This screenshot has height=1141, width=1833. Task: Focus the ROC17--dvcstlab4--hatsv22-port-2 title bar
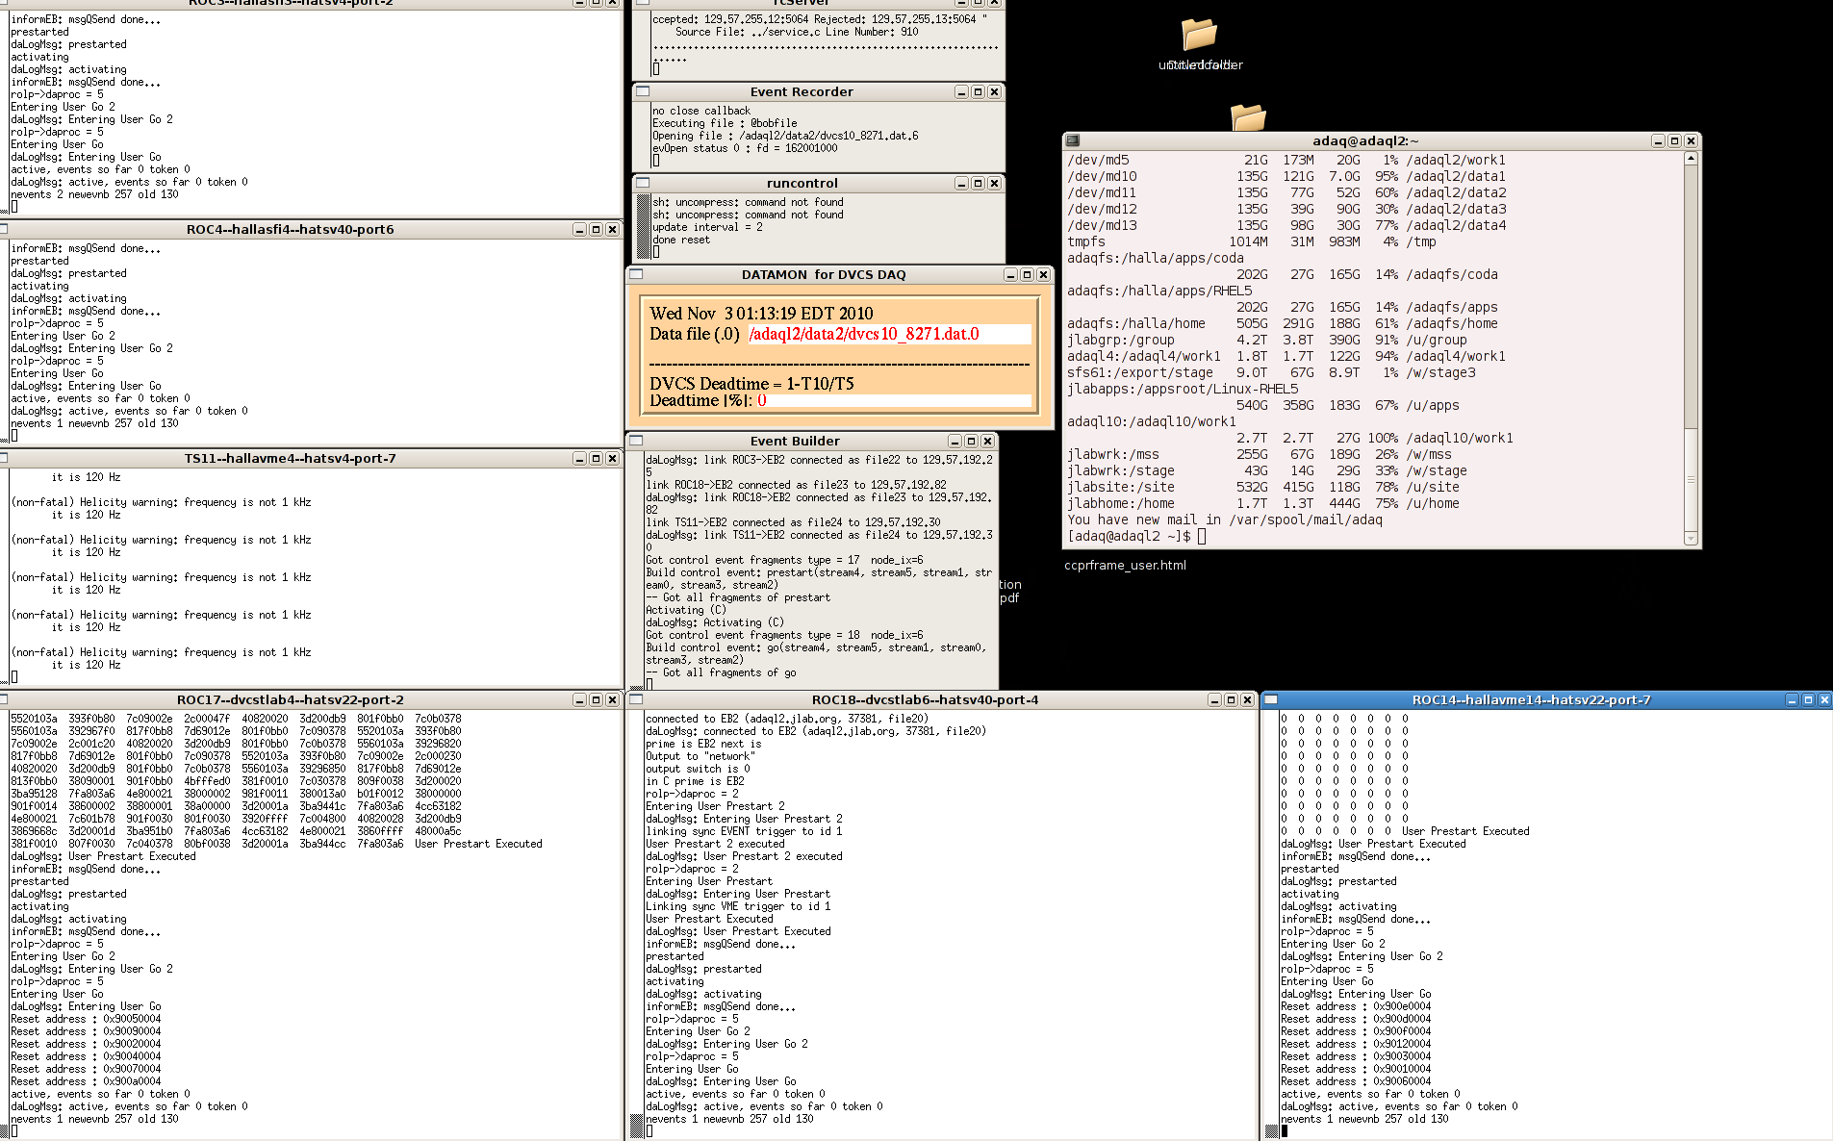tap(290, 699)
